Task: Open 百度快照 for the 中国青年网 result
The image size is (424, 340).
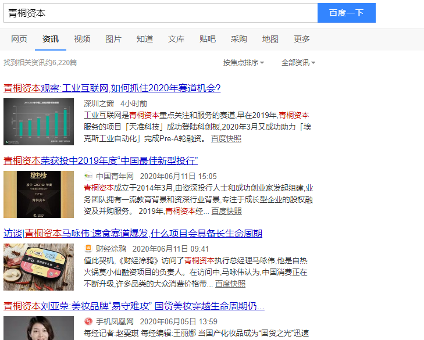Action: (227, 211)
